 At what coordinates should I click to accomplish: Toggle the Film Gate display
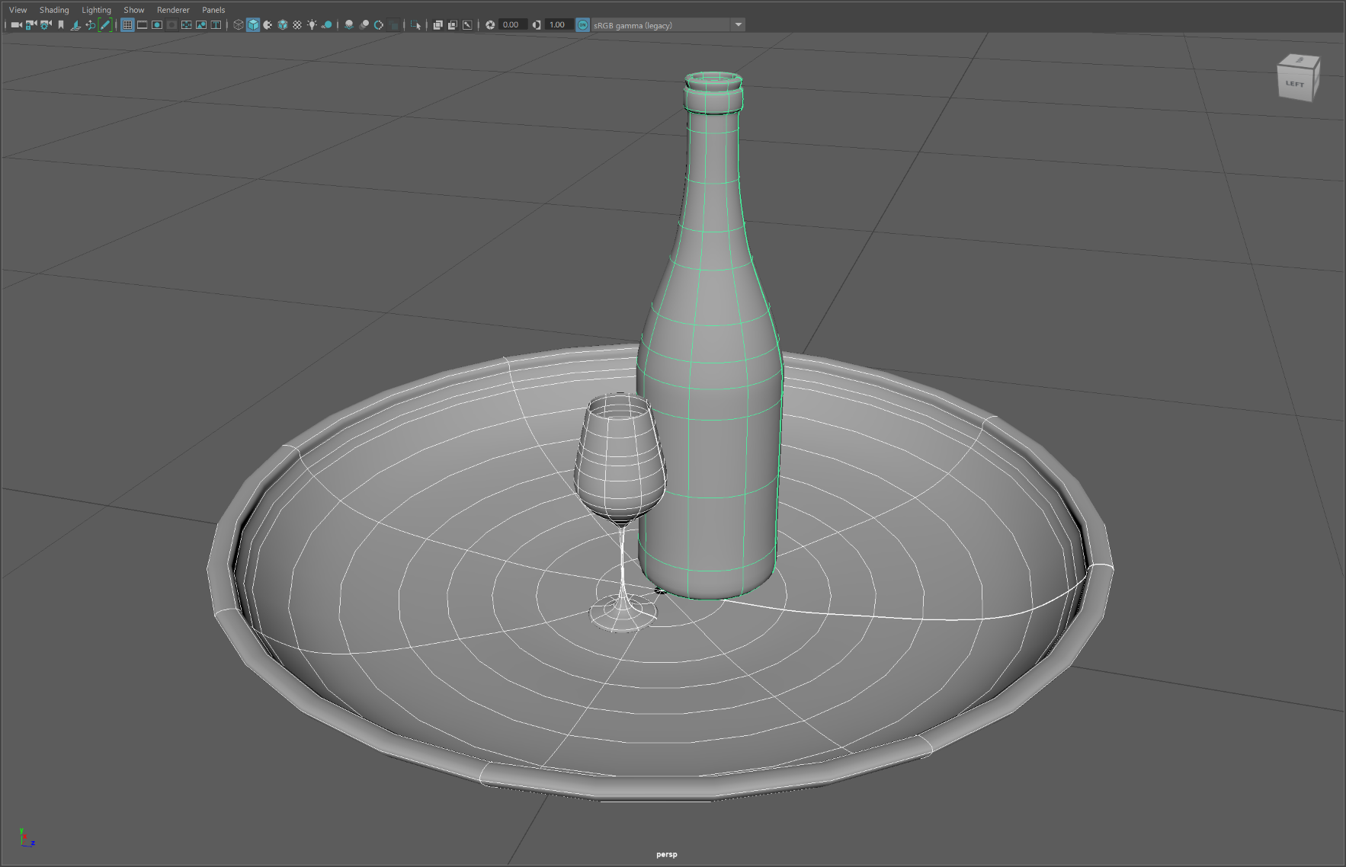pos(143,25)
